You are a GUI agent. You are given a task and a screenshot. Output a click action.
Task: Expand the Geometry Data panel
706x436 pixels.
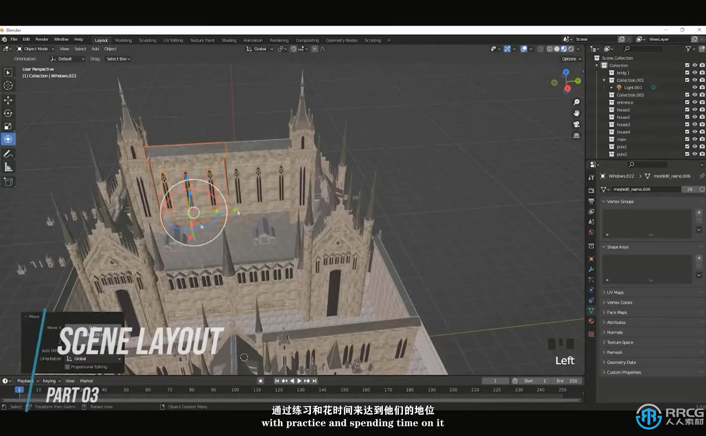point(621,363)
